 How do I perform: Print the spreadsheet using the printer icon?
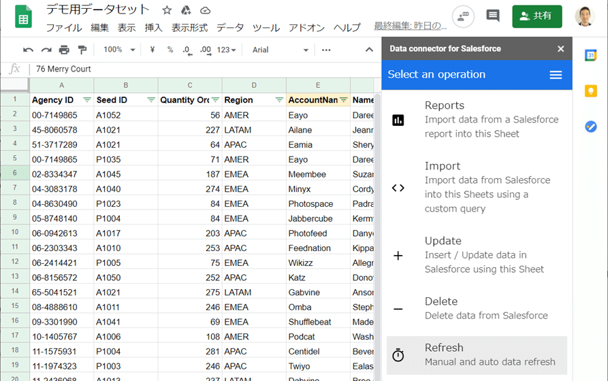coord(64,50)
